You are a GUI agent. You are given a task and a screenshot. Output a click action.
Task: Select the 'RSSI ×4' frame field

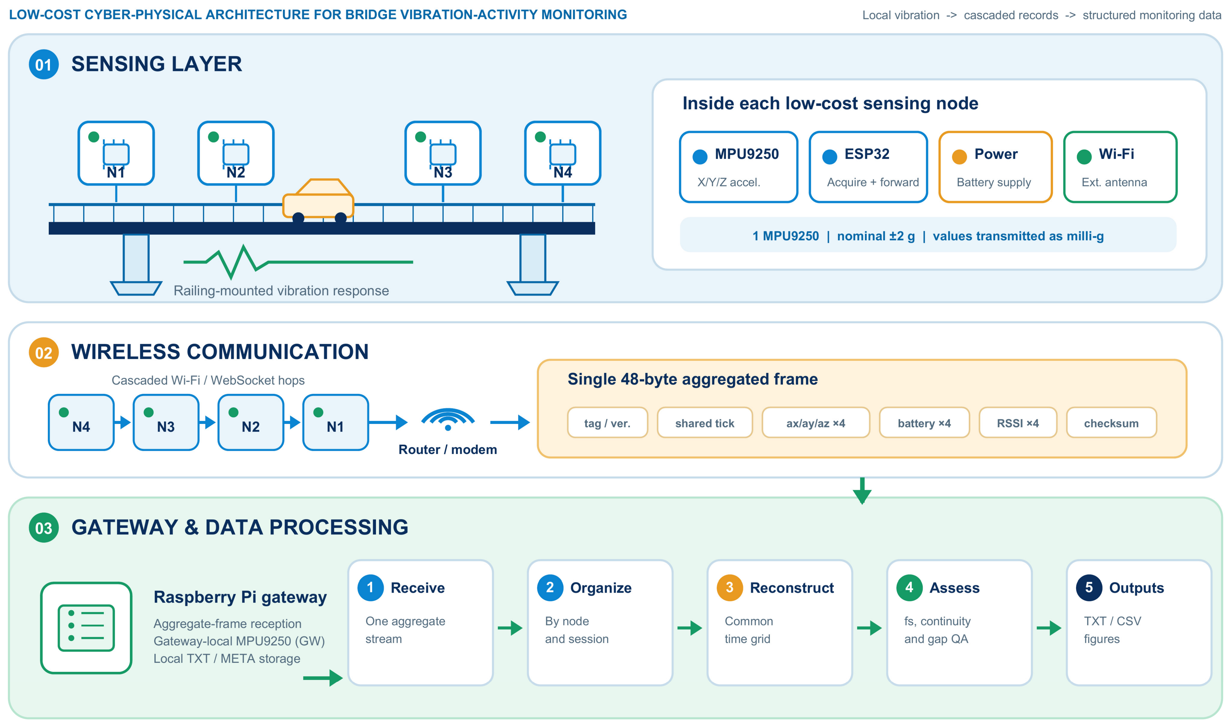point(1018,423)
